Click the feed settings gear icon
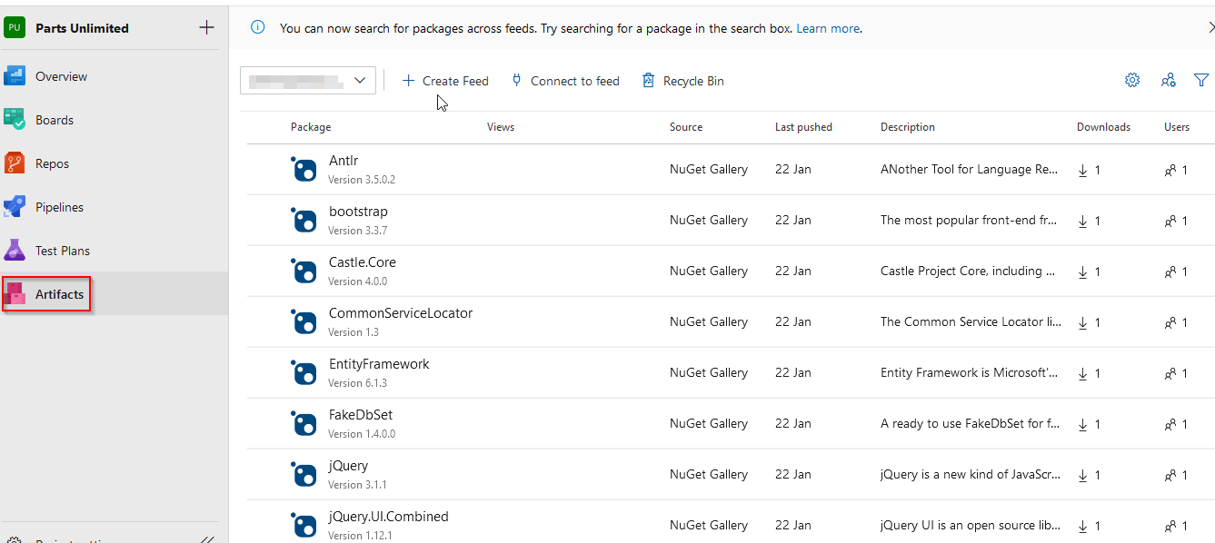This screenshot has width=1215, height=543. [x=1132, y=81]
